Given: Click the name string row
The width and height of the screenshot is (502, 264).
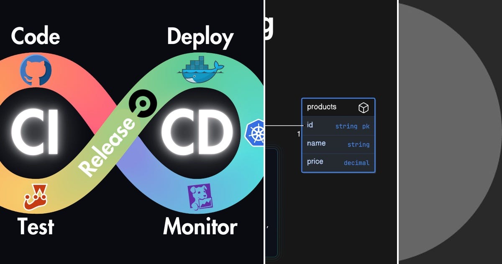Looking at the screenshot, I should coord(337,144).
